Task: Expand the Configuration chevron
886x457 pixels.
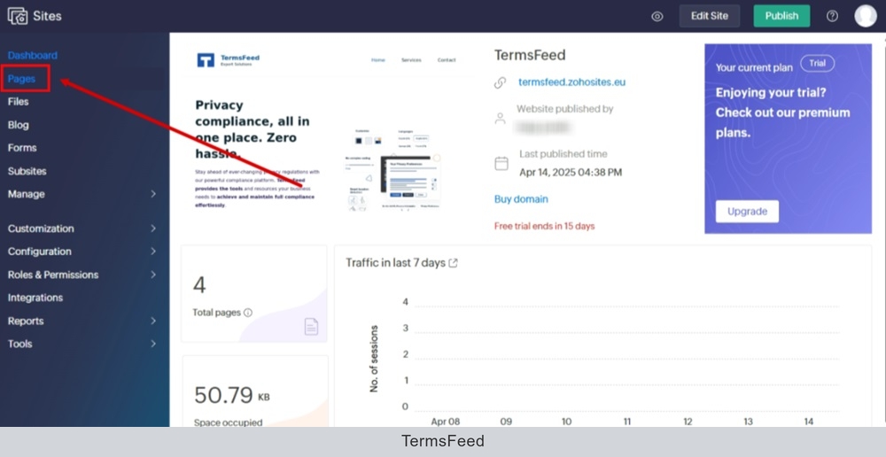Action: (153, 252)
